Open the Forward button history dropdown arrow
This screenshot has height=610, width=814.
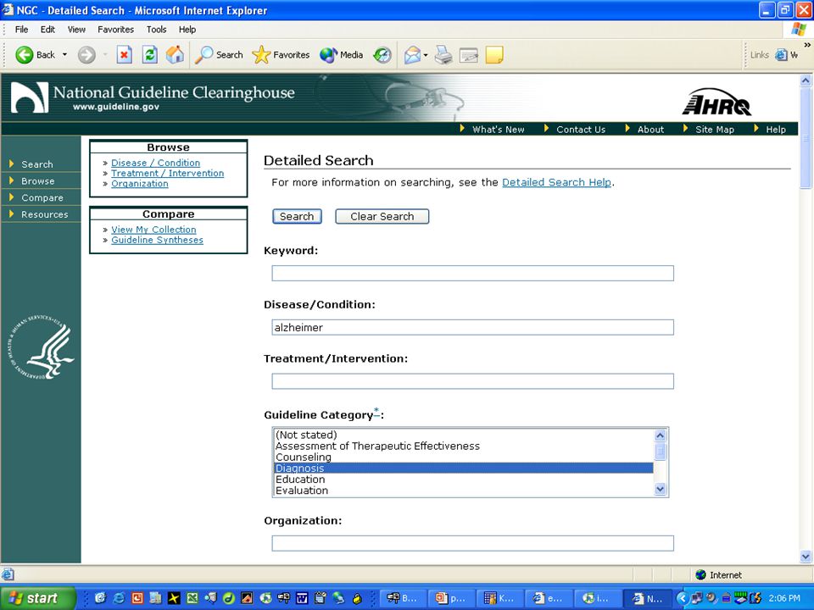[105, 54]
